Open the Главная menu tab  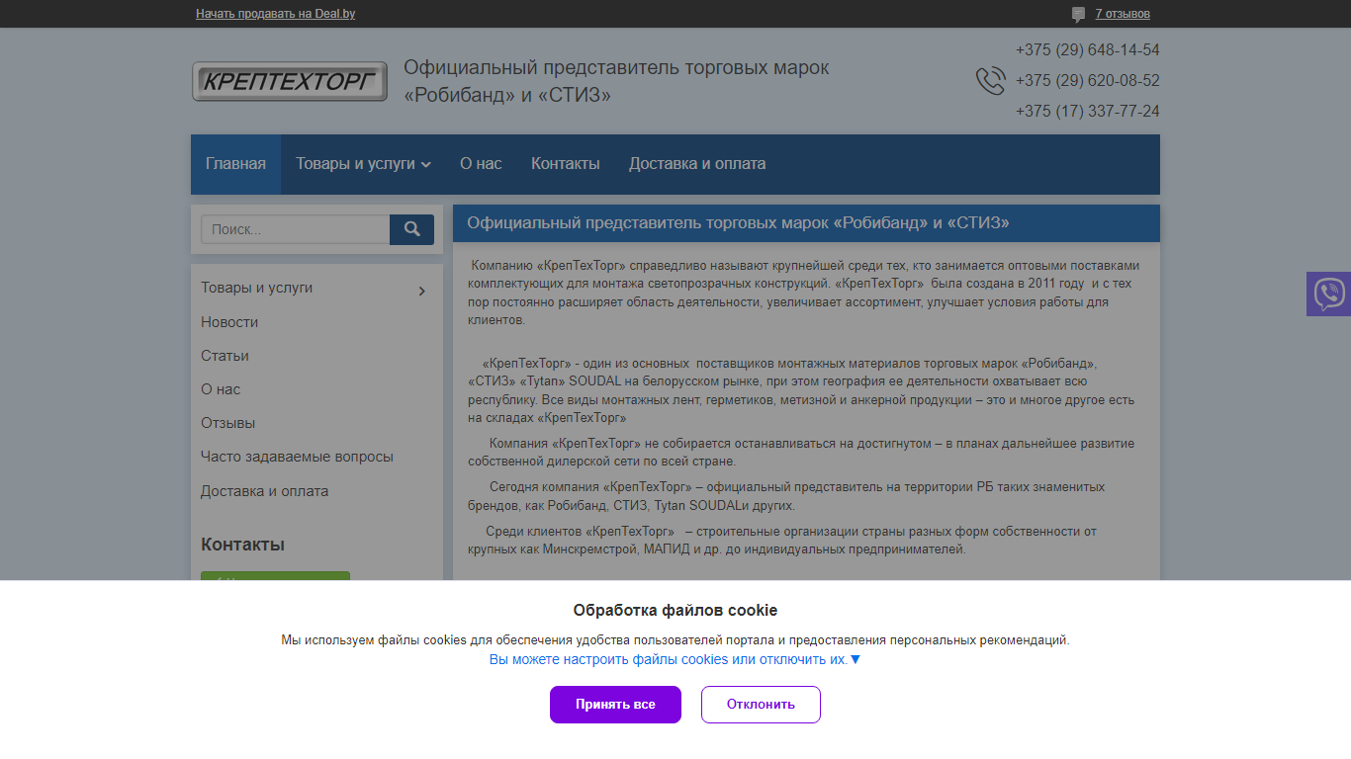pos(235,164)
